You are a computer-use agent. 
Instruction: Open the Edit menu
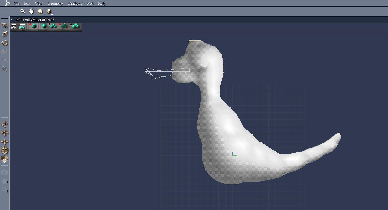click(27, 3)
